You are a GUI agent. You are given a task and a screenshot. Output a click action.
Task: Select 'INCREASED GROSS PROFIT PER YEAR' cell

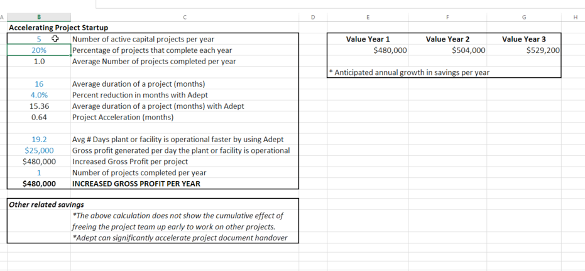(136, 184)
